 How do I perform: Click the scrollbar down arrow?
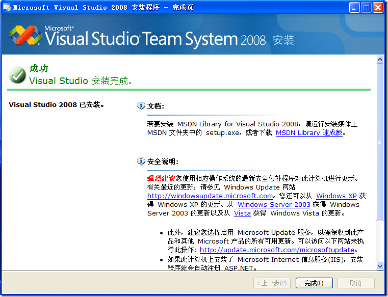[x=380, y=266]
